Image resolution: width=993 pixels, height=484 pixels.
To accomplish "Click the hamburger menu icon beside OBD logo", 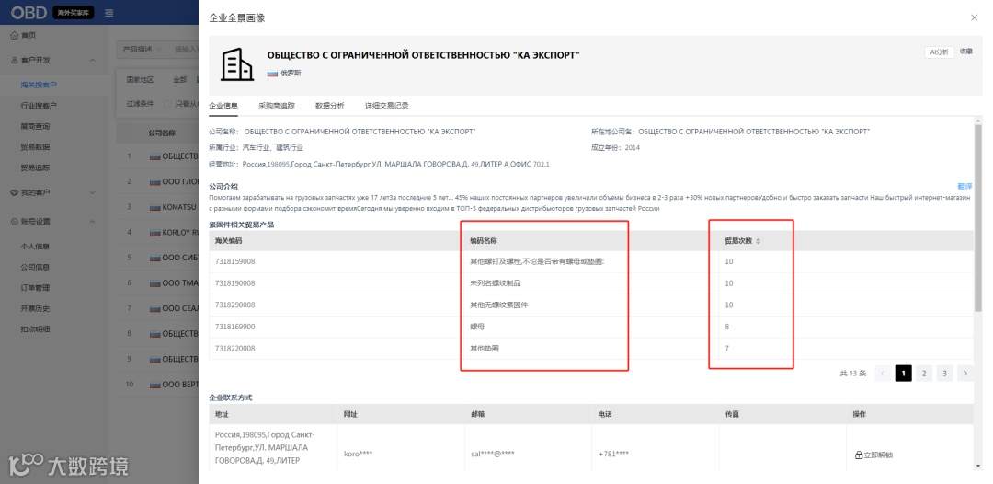I will (x=108, y=13).
